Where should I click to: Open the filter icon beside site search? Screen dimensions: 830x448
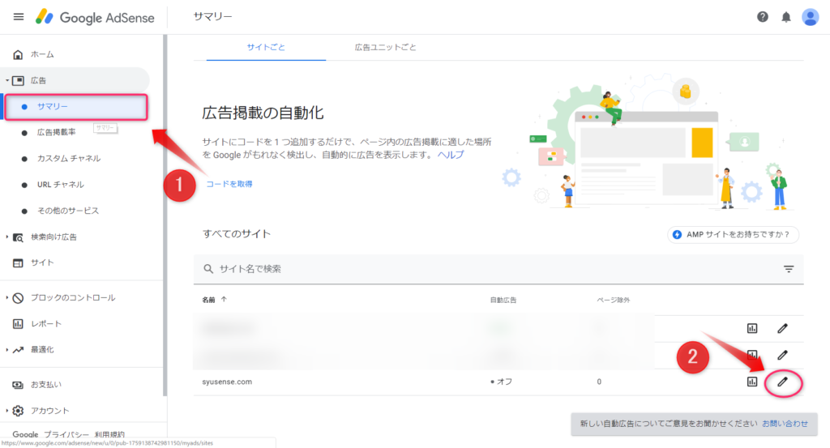(x=789, y=269)
